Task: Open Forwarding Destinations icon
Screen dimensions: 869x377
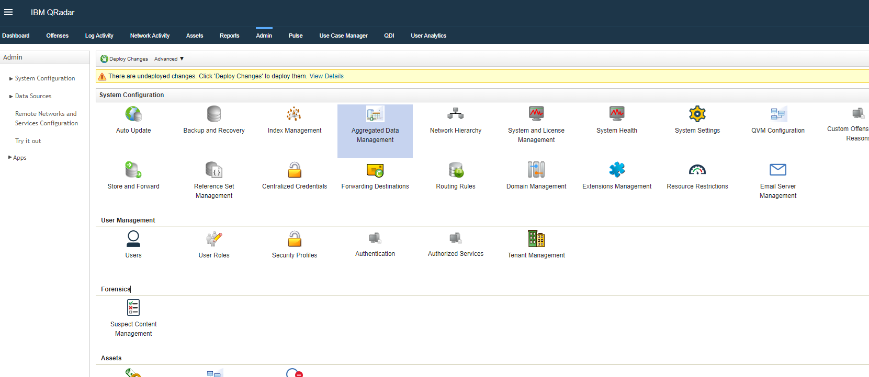Action: point(375,170)
